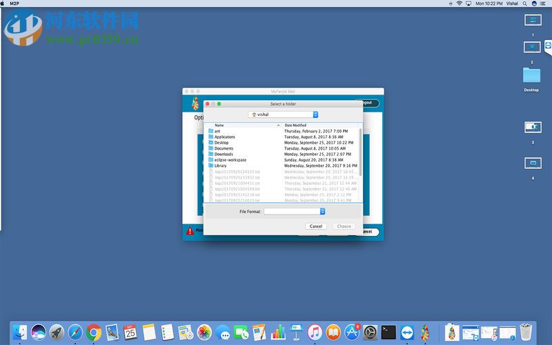Viewport: 552px width, 345px height.
Task: Open AirPlay display menu in menu bar
Action: [x=469, y=3]
